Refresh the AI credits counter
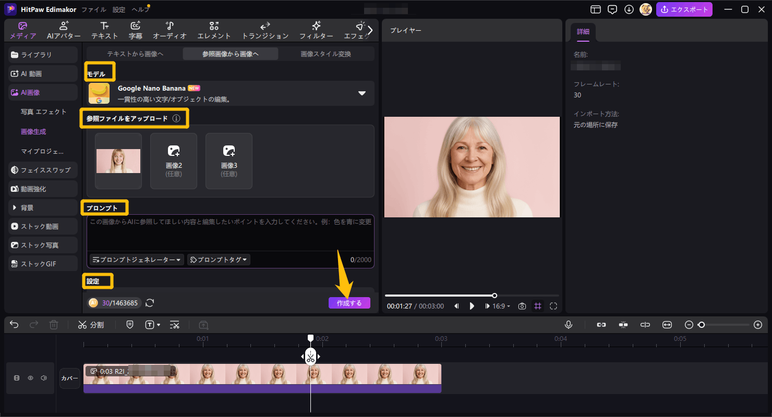The width and height of the screenshot is (772, 417). (150, 303)
